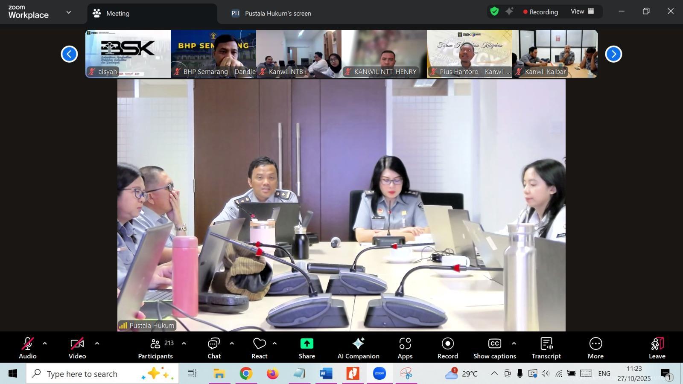Image resolution: width=683 pixels, height=384 pixels.
Task: Open the Zoom Workplace dropdown chevron
Action: click(x=69, y=12)
